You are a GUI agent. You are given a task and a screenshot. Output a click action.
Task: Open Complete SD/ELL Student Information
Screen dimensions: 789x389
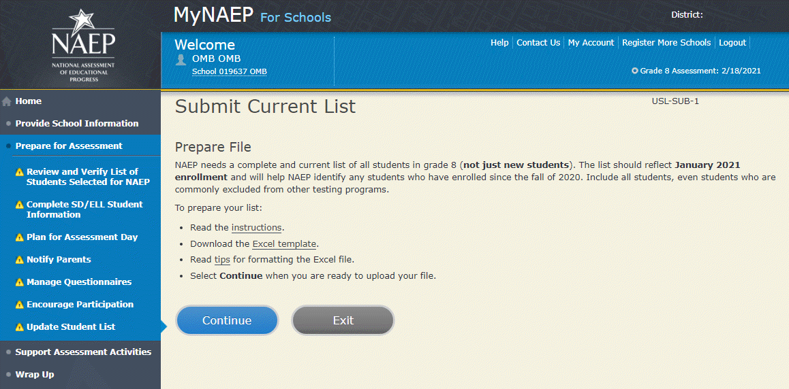coord(84,209)
